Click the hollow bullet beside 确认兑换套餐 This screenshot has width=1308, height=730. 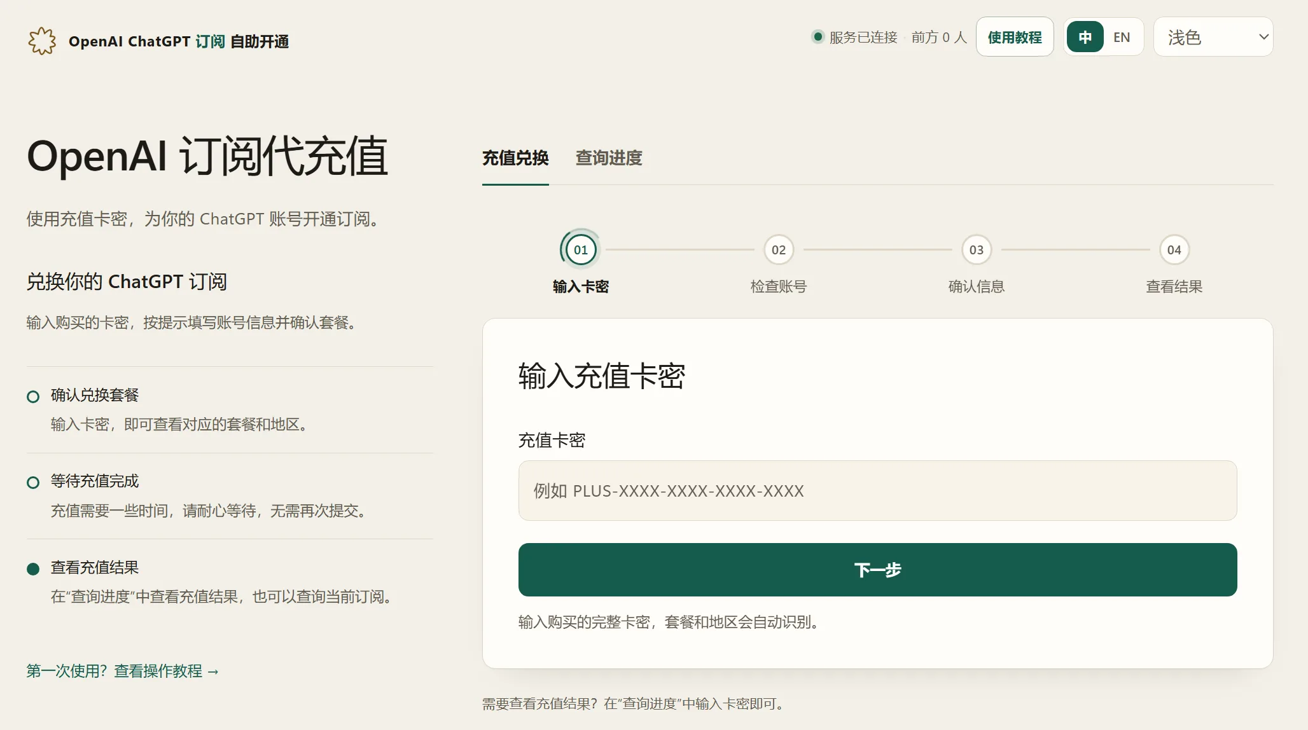33,397
